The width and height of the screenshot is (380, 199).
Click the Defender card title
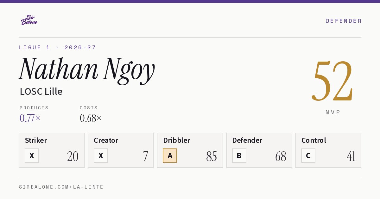(x=247, y=140)
